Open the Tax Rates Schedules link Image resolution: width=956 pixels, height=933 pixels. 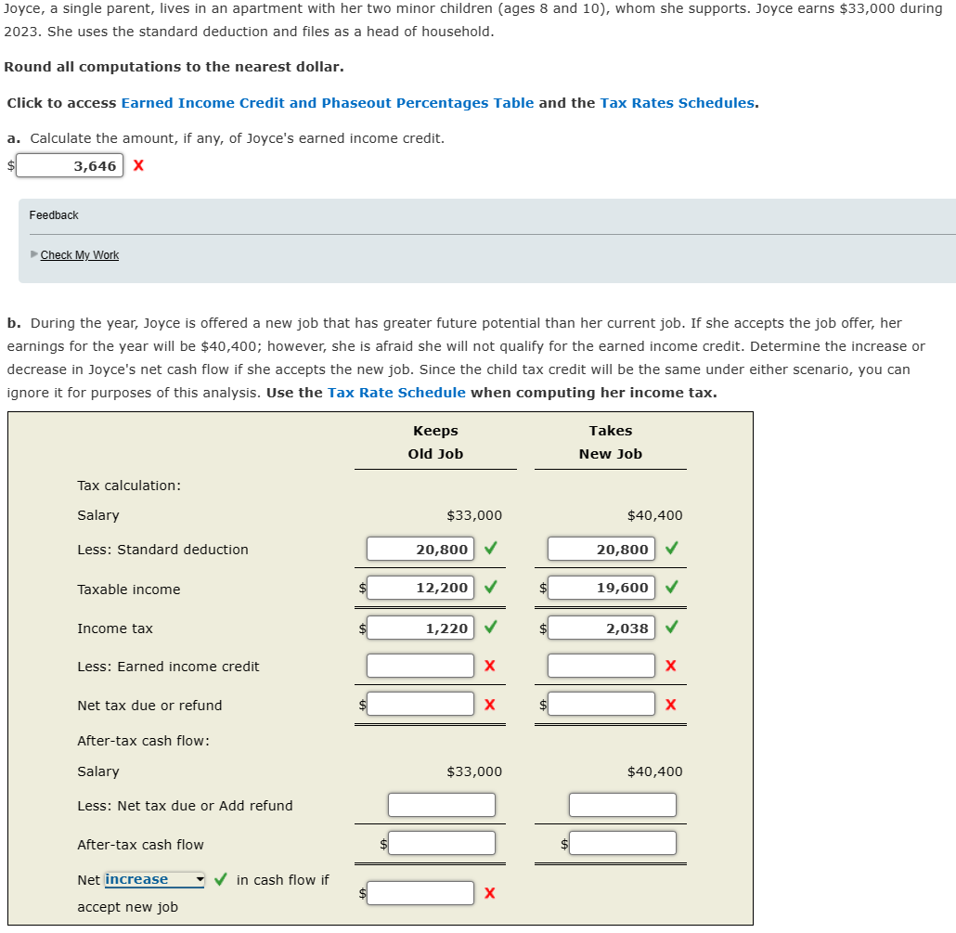(678, 103)
